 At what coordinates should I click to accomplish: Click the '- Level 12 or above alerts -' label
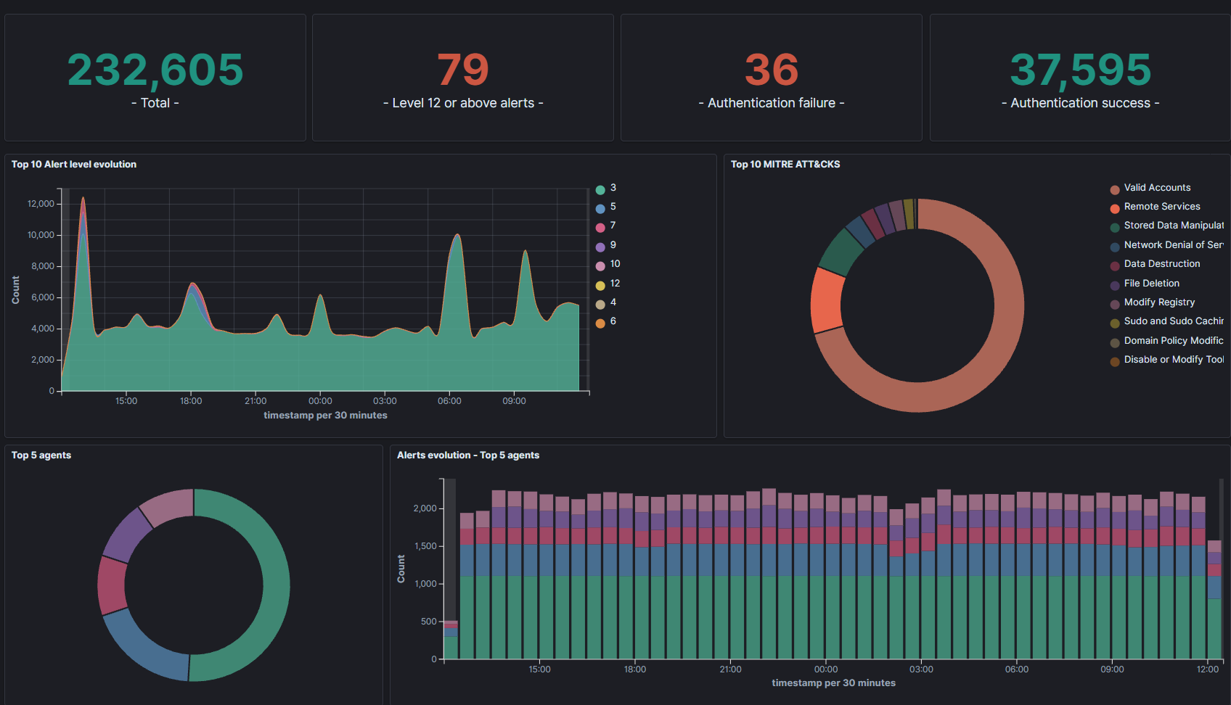pos(463,103)
